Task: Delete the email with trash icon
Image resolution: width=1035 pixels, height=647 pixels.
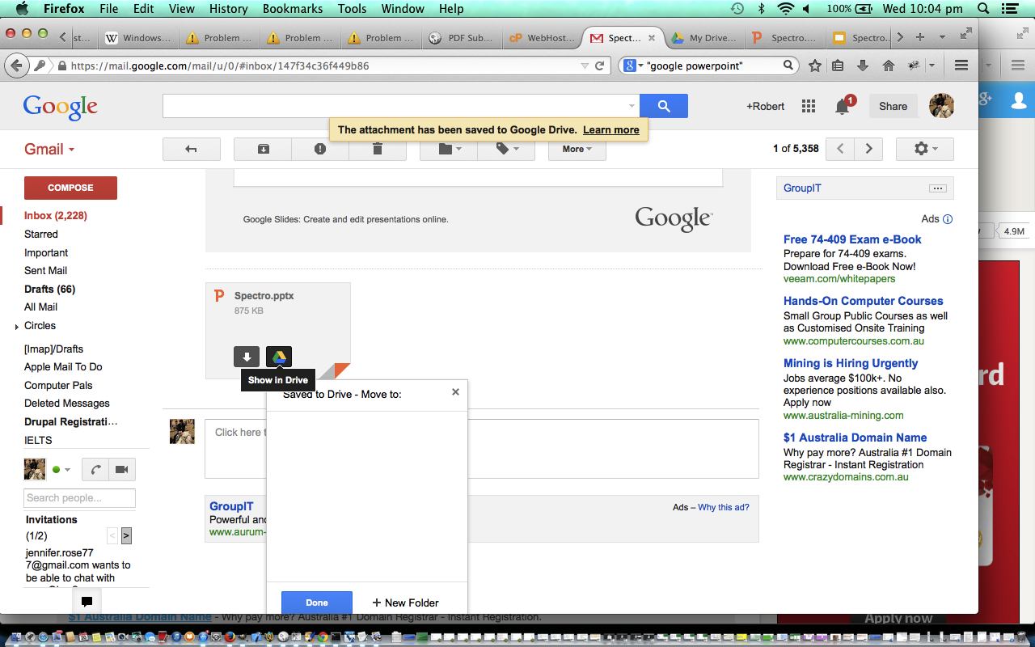Action: (377, 149)
